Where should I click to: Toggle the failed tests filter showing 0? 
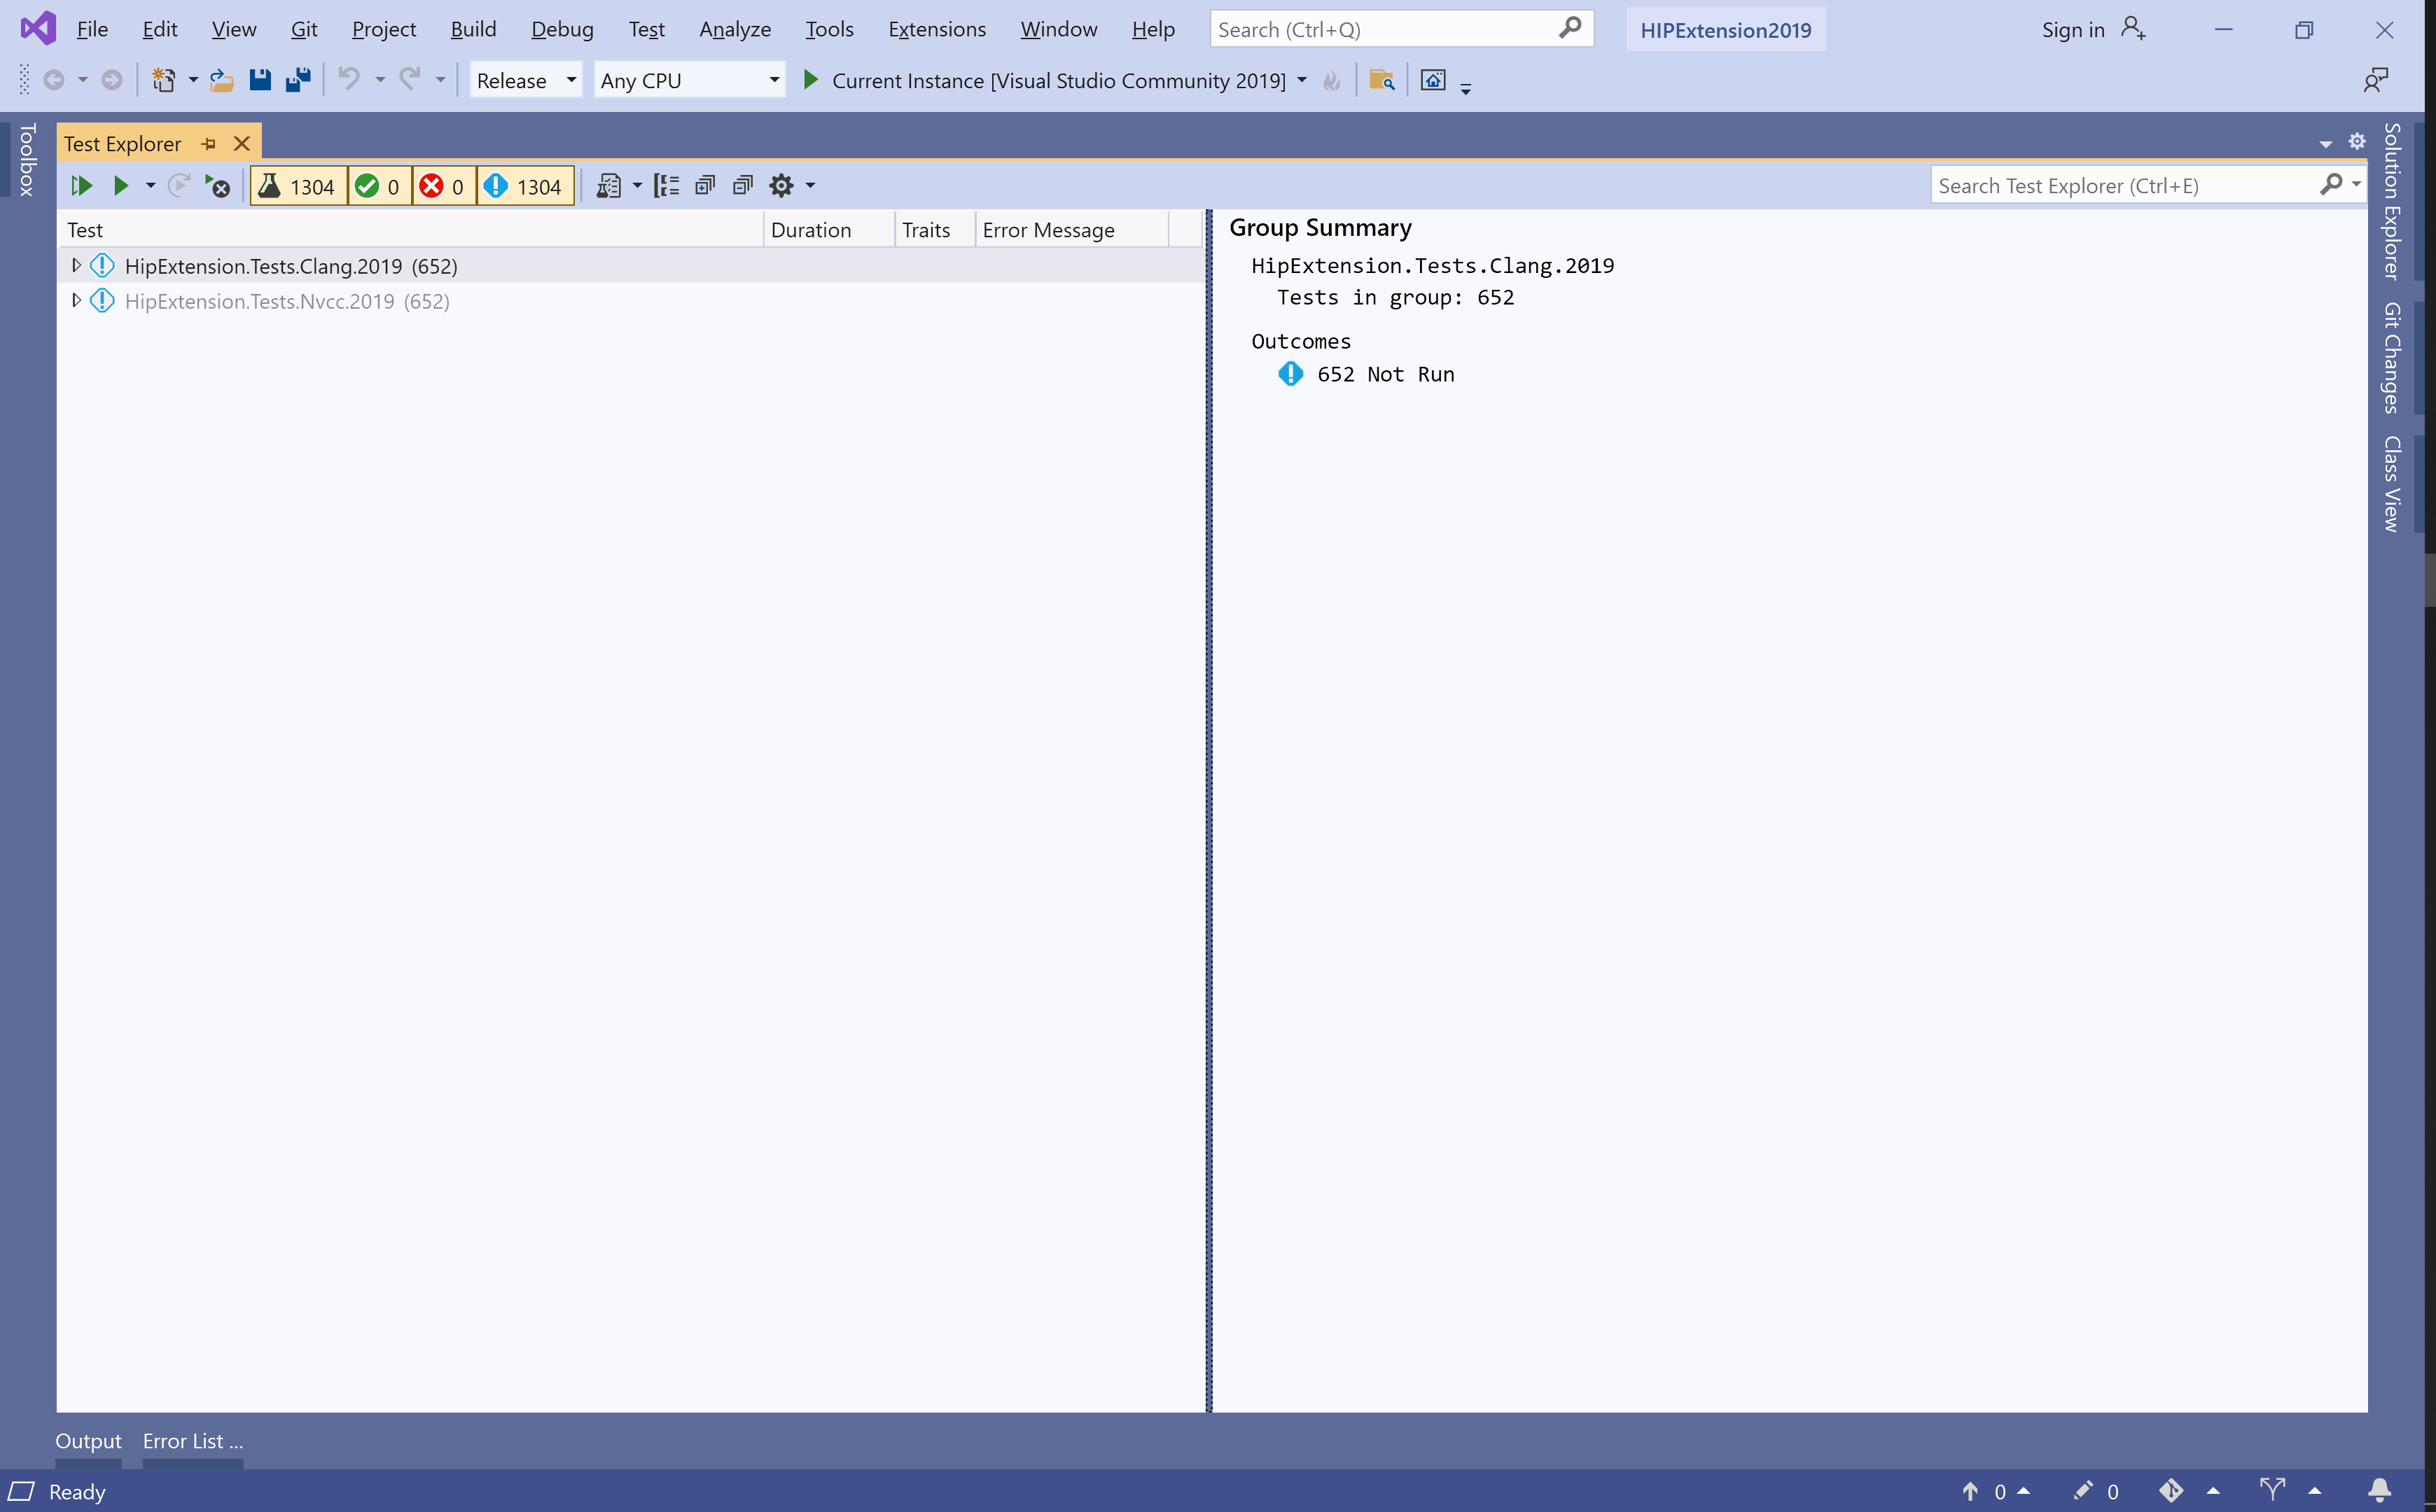tap(443, 187)
